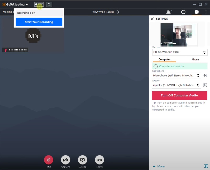
Task: Leave the meeting via the Leave icon
Action: pos(99,159)
